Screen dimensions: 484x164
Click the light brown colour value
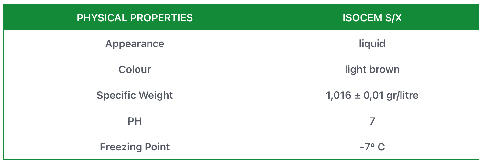372,69
